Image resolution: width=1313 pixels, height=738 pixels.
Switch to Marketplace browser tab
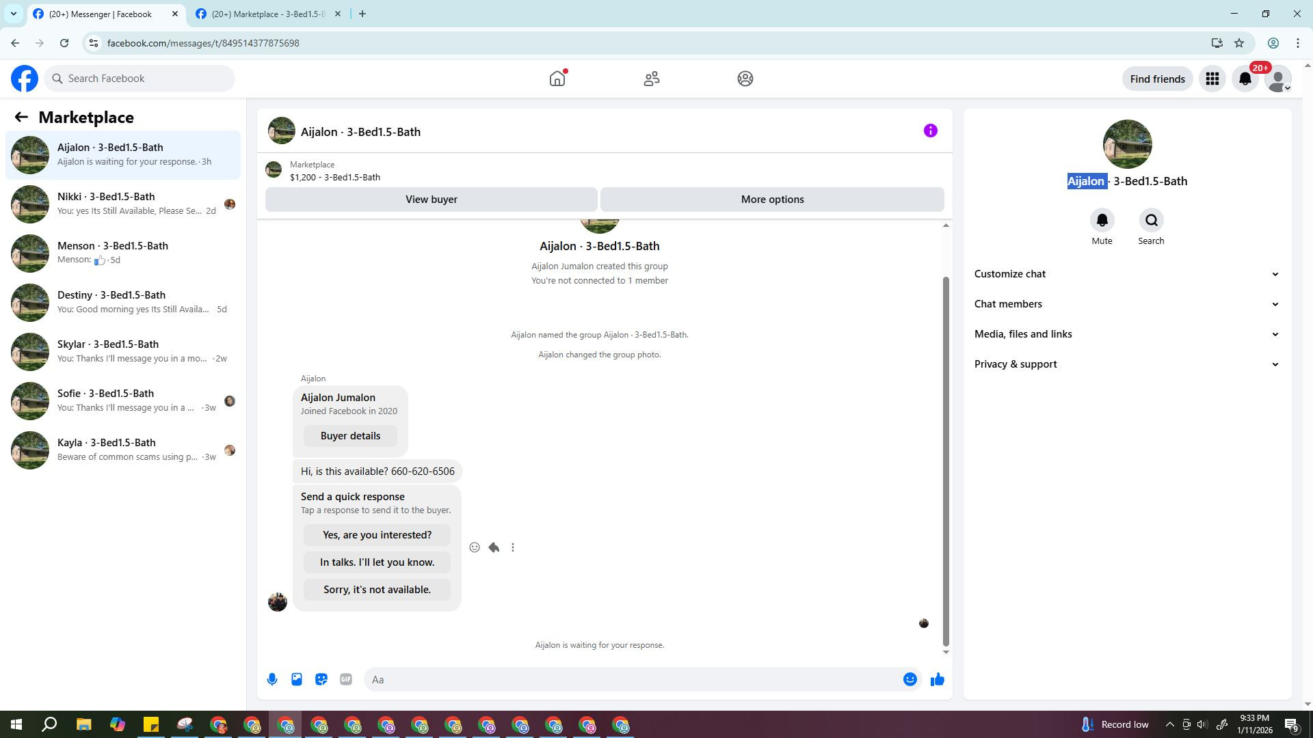coord(268,14)
